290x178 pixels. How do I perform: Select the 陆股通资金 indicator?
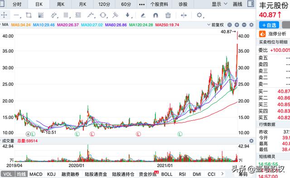pyautogui.click(x=96, y=174)
